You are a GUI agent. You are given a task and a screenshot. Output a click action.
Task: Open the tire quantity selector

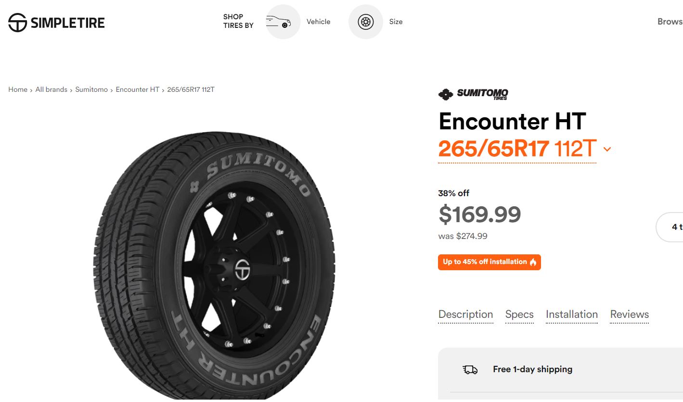pos(674,227)
